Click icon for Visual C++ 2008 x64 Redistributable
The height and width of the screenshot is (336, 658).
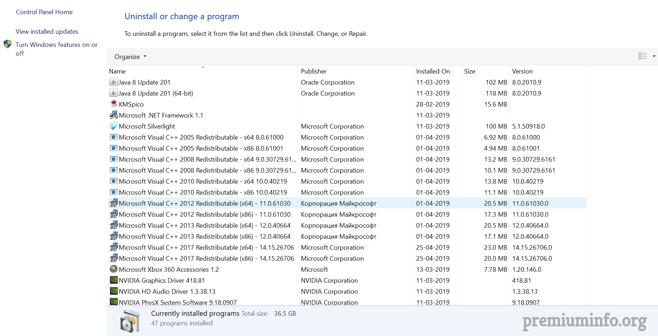[x=113, y=159]
